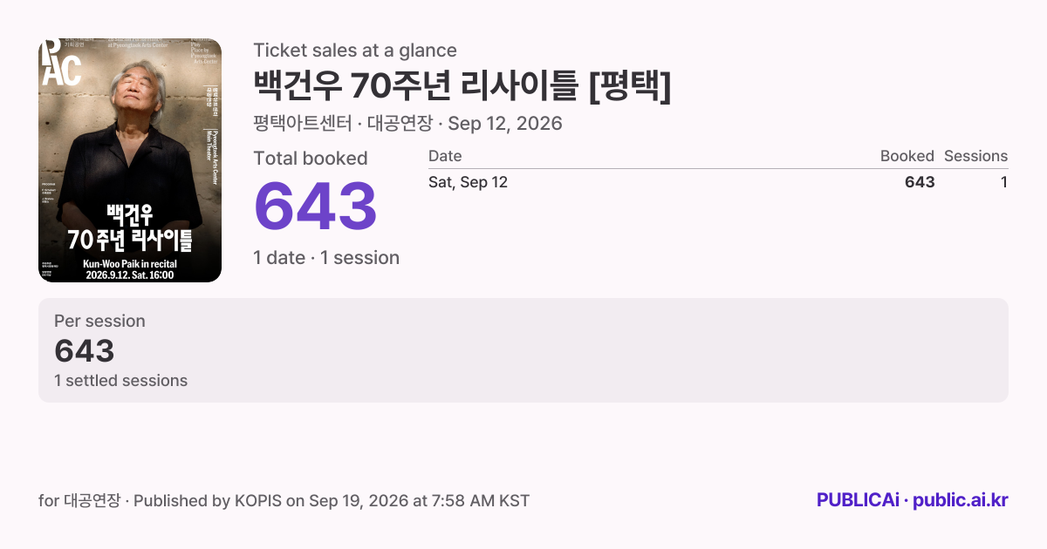This screenshot has width=1047, height=549.
Task: Click the bold 643 booked value in the row
Action: click(920, 182)
